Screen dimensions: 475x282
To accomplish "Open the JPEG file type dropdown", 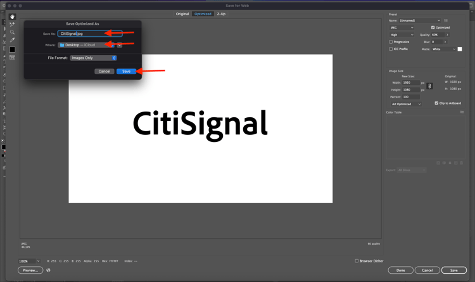I will (402, 28).
